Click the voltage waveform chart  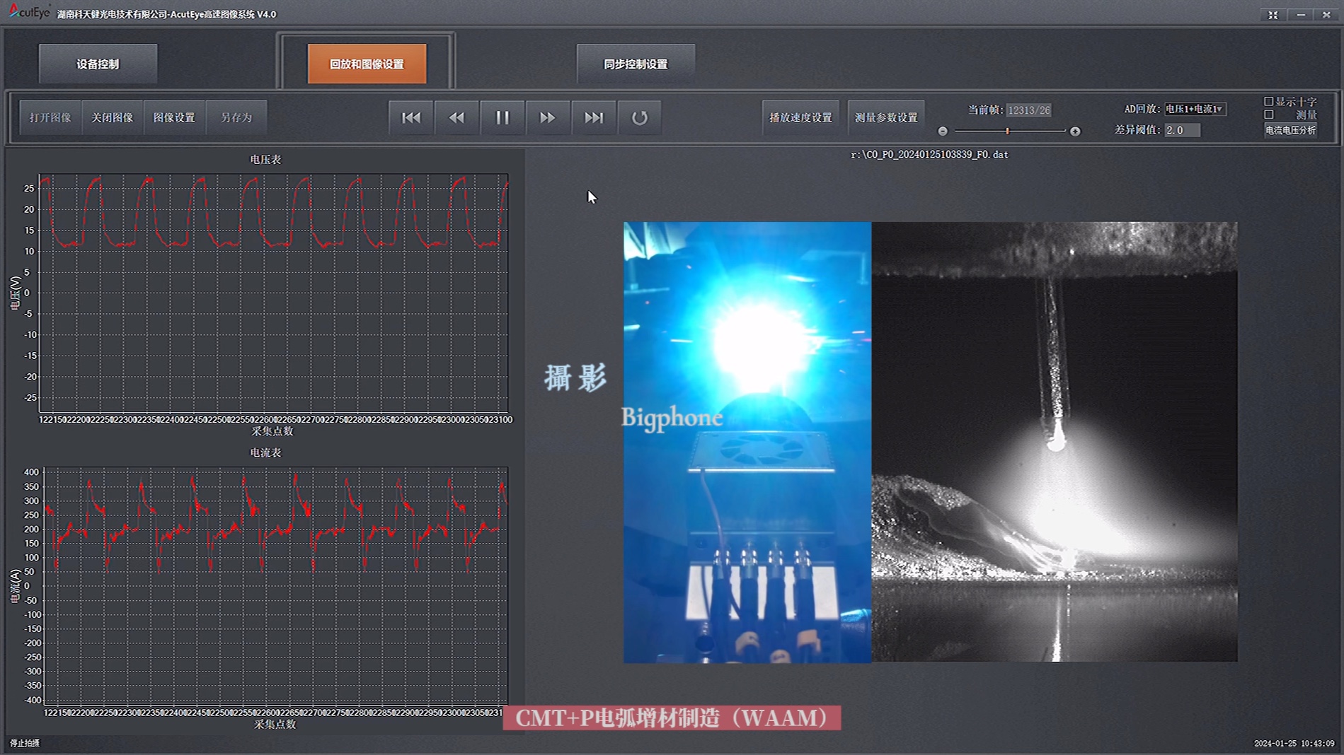coord(273,293)
